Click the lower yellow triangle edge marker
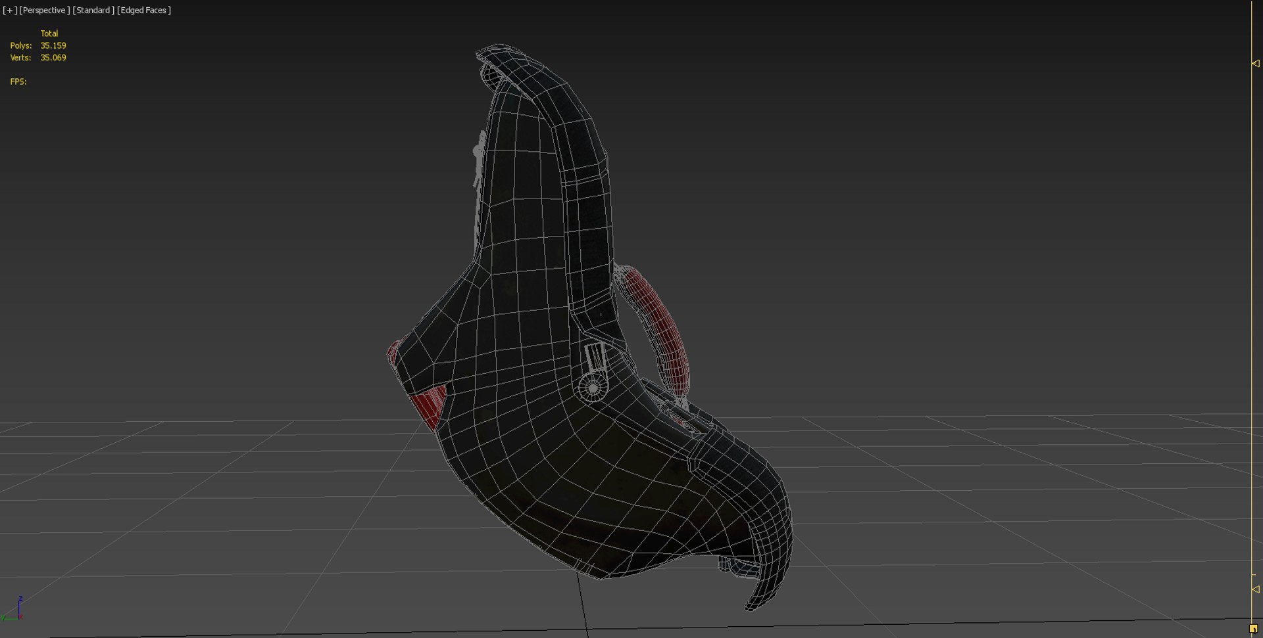The width and height of the screenshot is (1263, 638). pos(1255,589)
